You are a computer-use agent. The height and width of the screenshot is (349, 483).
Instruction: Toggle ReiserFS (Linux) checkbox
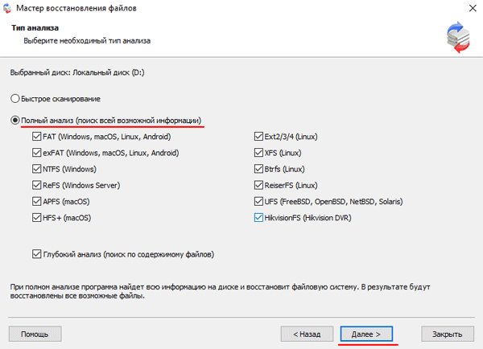click(258, 185)
